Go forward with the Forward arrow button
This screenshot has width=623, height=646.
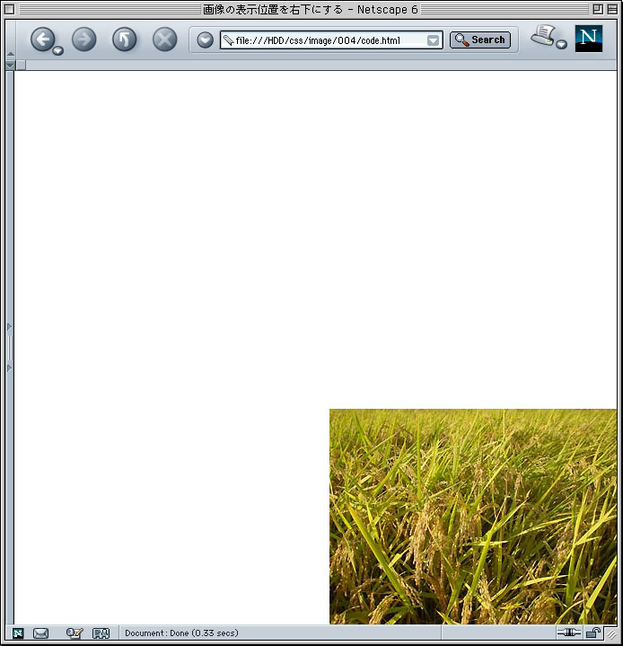click(x=84, y=40)
